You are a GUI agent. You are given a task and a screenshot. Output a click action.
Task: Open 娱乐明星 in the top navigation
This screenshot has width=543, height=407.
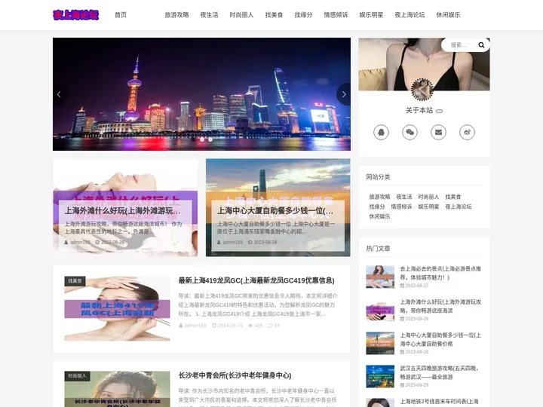(371, 15)
